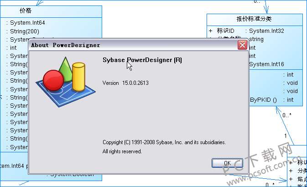Viewport: 307px width, 187px height.
Task: Click the string type under System.Int32
Action: (256, 39)
